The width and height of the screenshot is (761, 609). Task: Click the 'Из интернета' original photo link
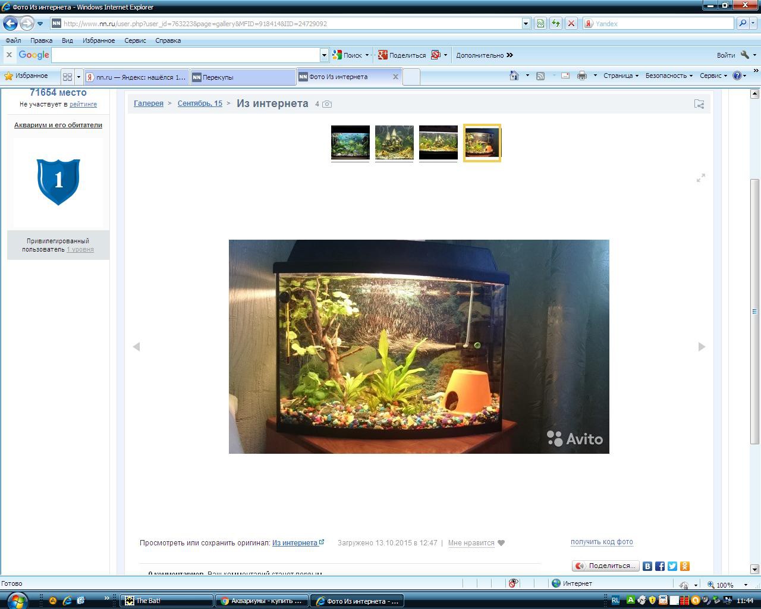[298, 543]
